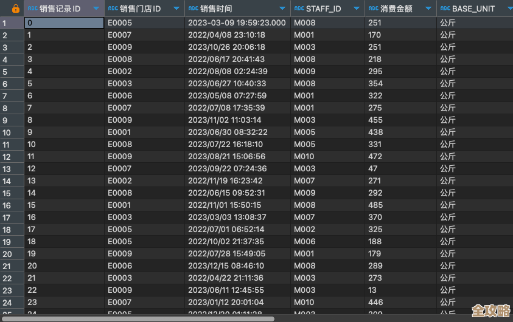The height and width of the screenshot is (322, 513).
Task: Click the ABC type icon of 销售记录ID column
Action: 32,9
